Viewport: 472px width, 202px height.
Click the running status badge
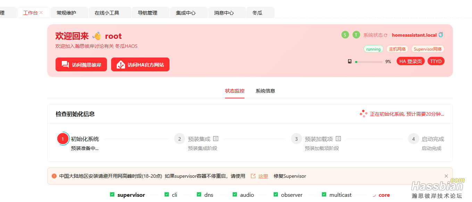tap(373, 49)
